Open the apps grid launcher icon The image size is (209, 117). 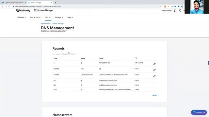tap(35, 10)
